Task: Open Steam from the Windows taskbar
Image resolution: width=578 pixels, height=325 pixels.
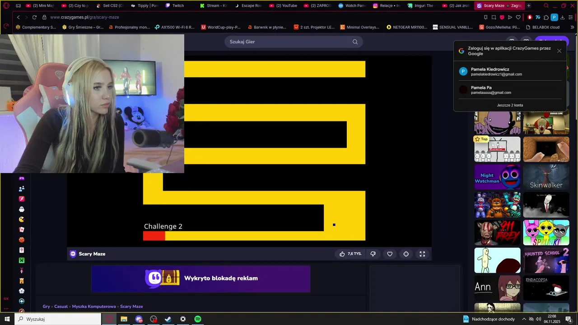Action: pyautogui.click(x=168, y=319)
